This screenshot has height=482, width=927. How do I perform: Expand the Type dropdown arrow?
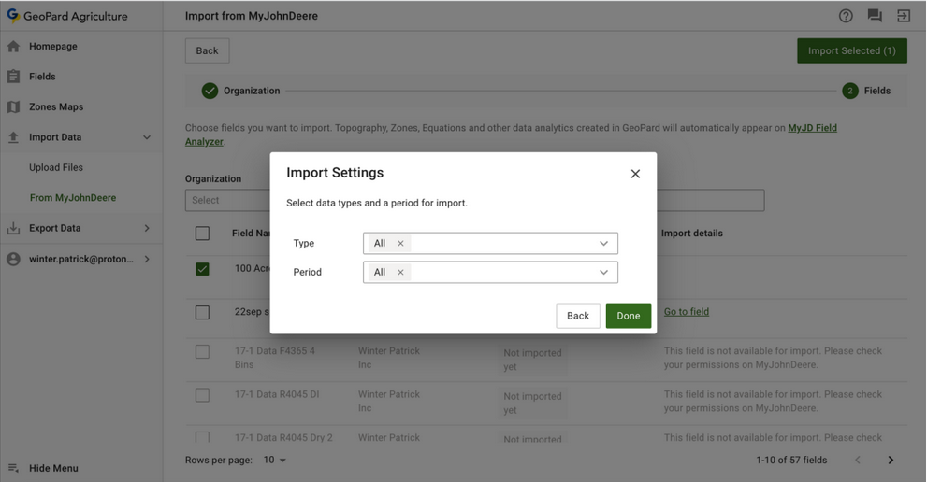(603, 244)
